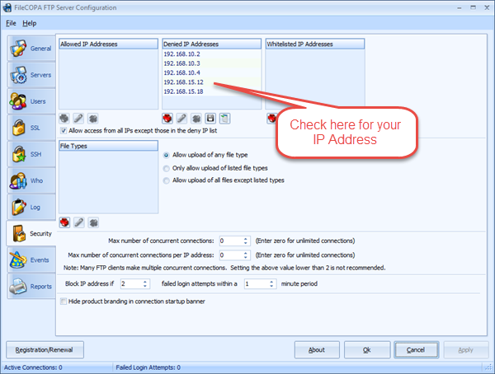Click Active Connections status bar entry
Image resolution: width=495 pixels, height=374 pixels.
pos(33,367)
